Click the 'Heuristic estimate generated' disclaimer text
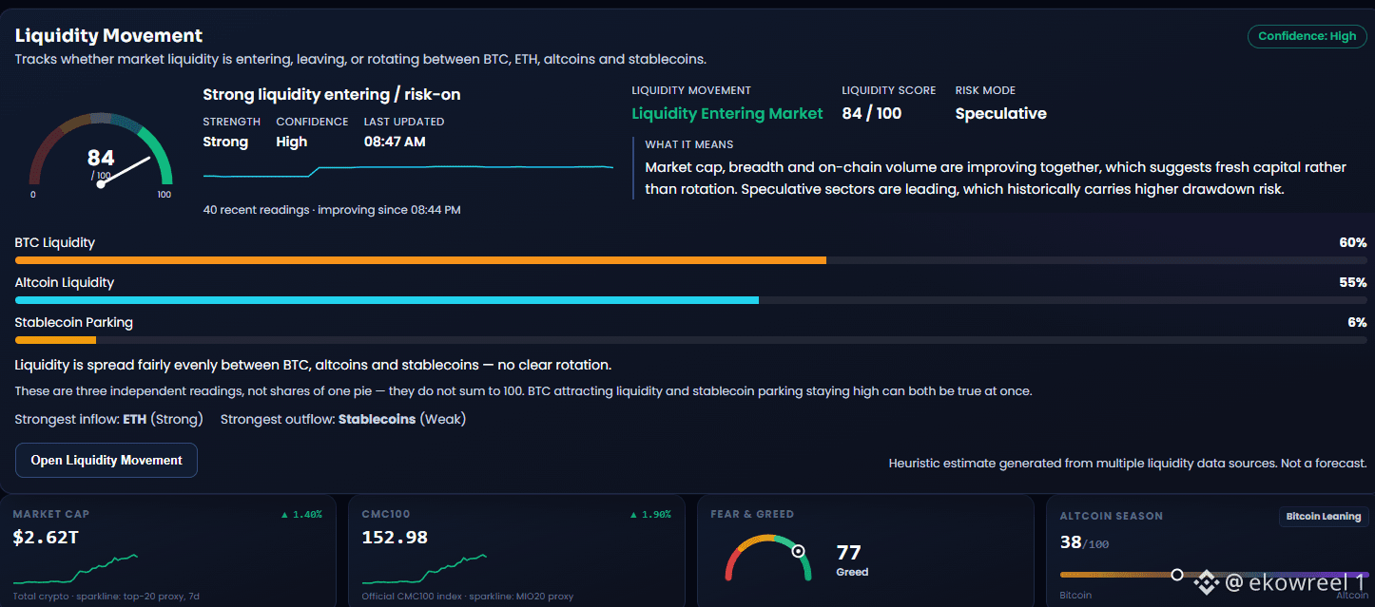Viewport: 1375px width, 607px height. click(x=1128, y=464)
